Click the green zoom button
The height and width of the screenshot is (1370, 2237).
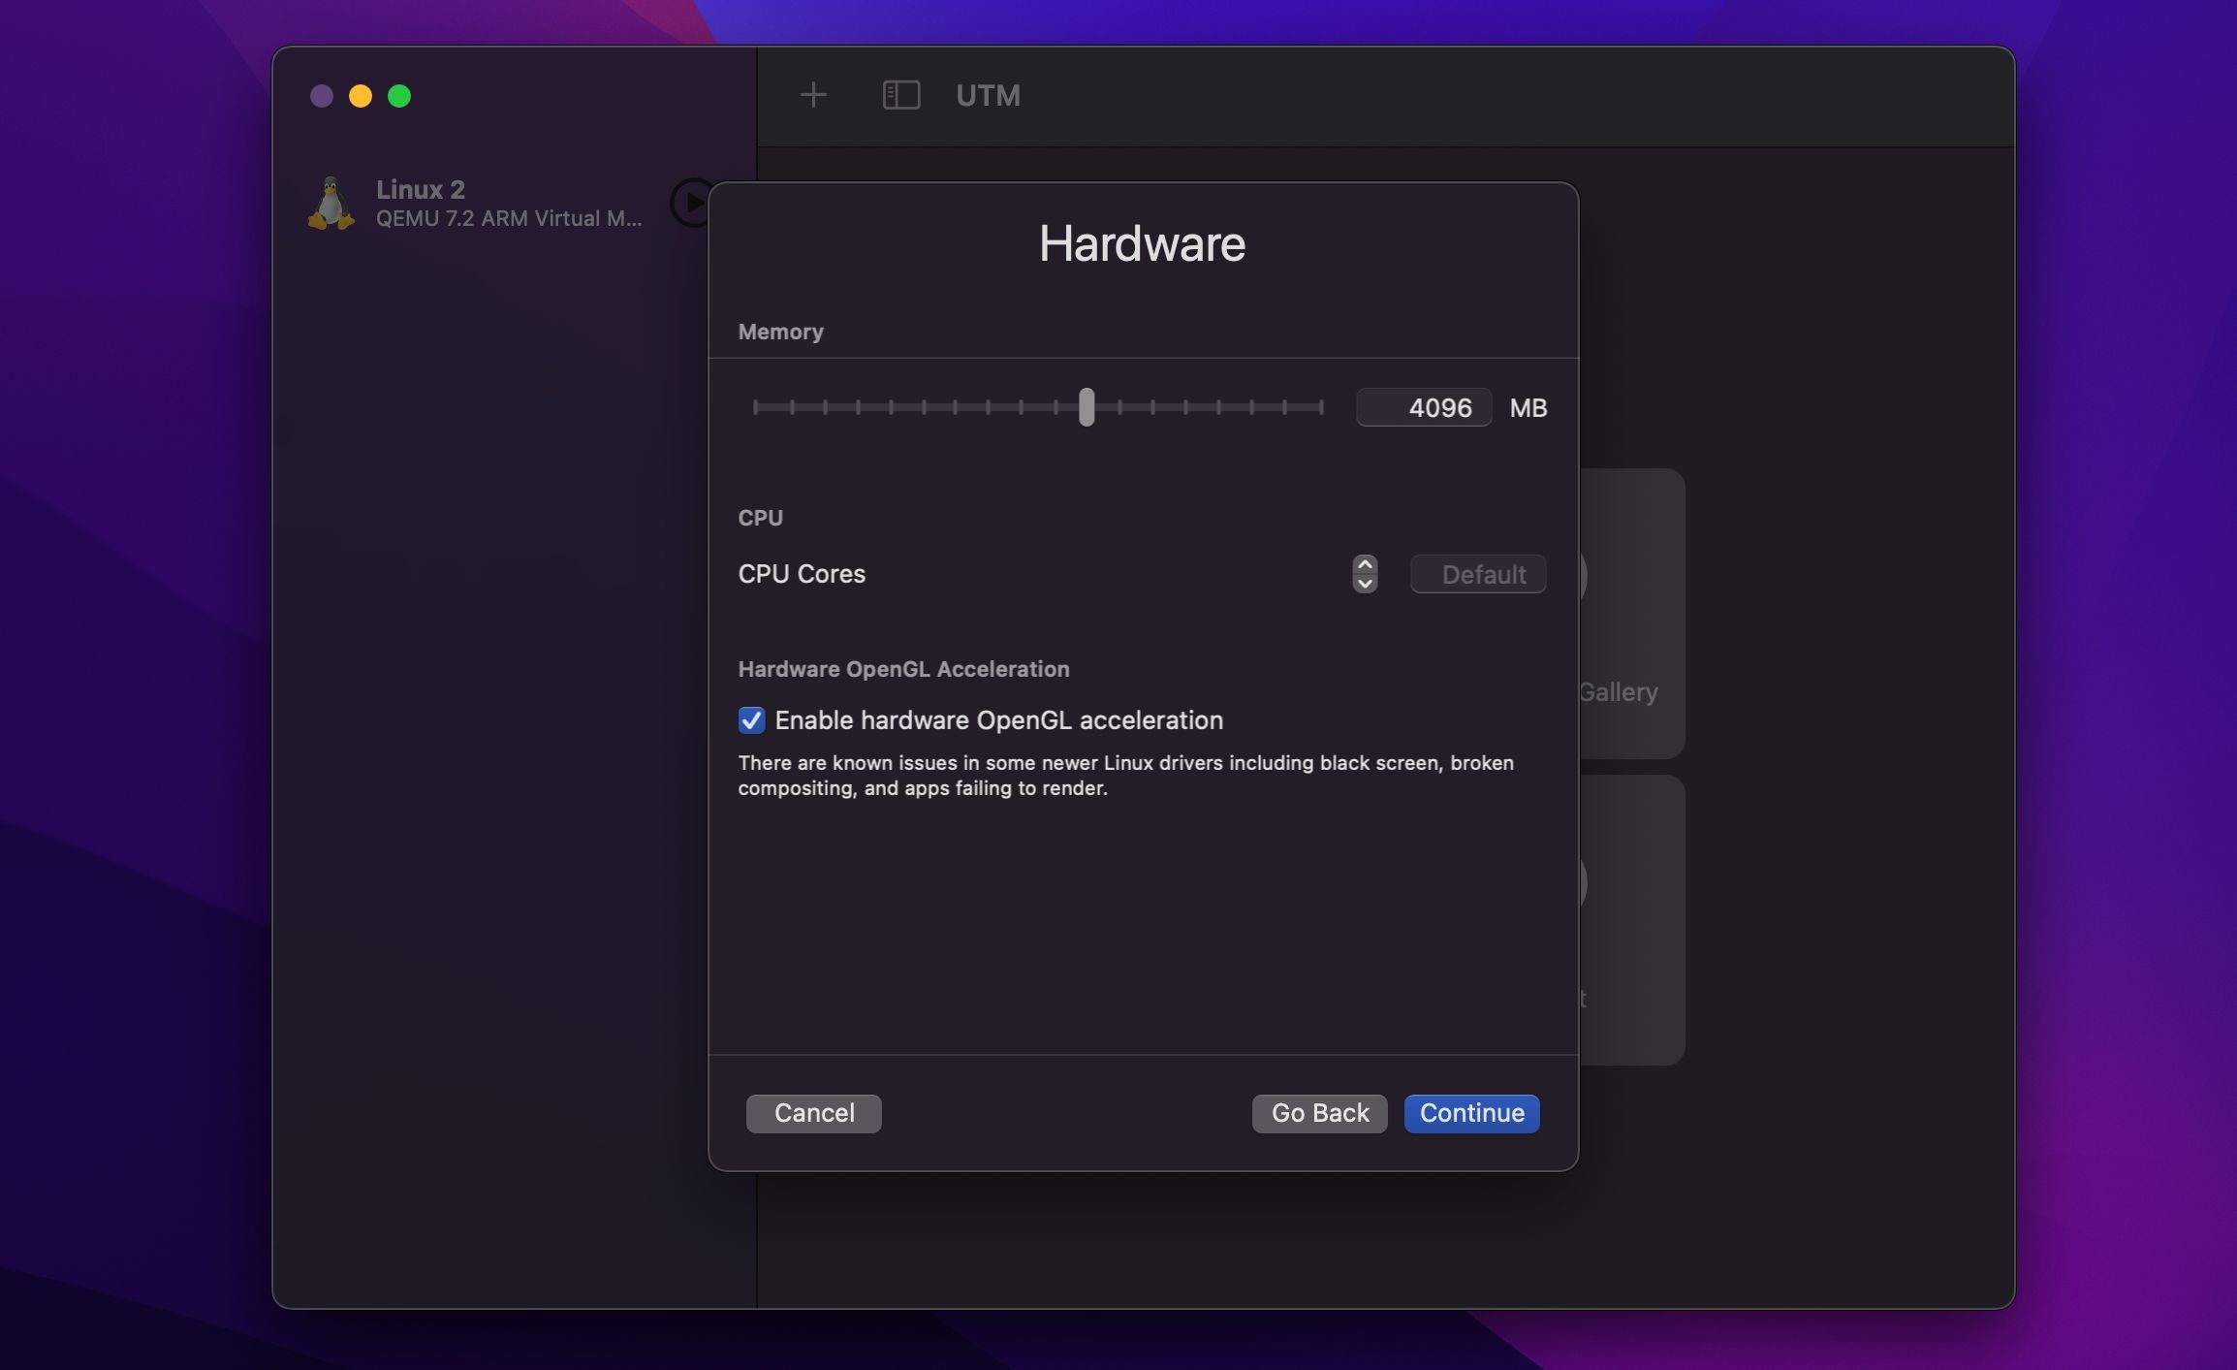tap(400, 95)
